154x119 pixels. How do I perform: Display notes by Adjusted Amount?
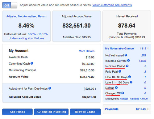139,99
